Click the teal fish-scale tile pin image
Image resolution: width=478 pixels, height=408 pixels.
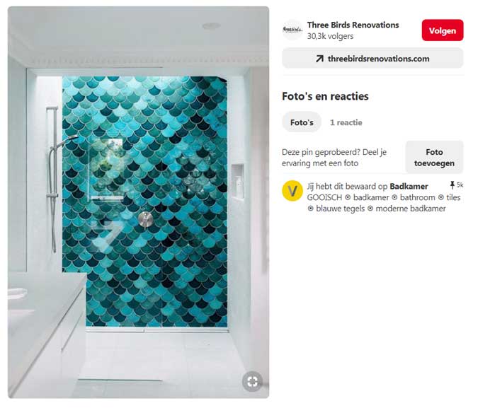[x=138, y=202]
